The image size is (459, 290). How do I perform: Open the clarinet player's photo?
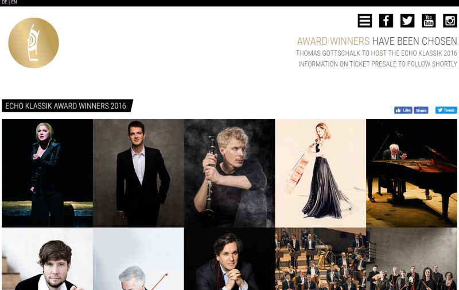229,173
